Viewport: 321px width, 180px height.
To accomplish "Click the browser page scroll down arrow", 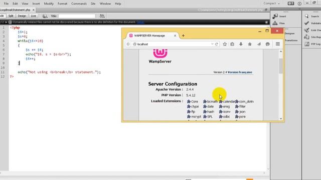I will (281, 118).
